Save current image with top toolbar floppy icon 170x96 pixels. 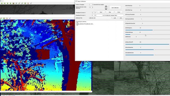tap(25, 3)
